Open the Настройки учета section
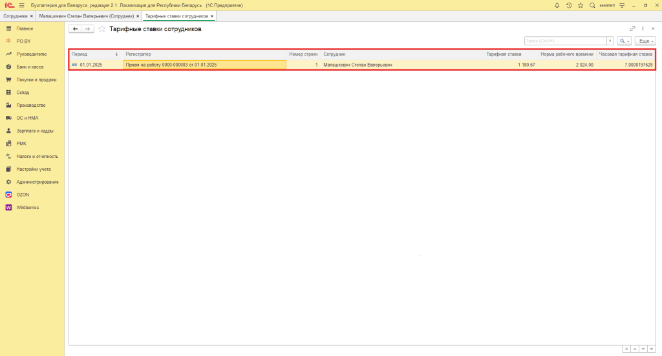The width and height of the screenshot is (662, 356). (32, 169)
